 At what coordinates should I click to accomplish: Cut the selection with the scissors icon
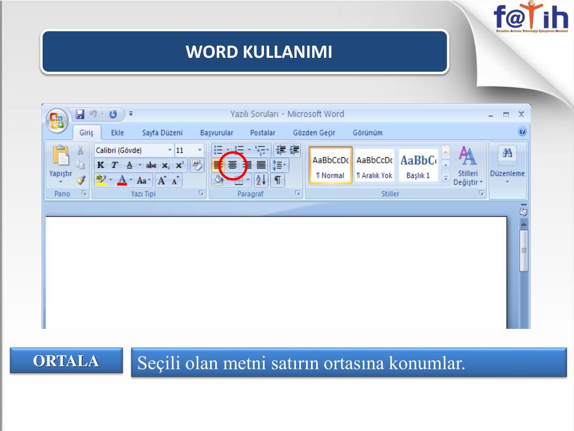click(x=81, y=150)
